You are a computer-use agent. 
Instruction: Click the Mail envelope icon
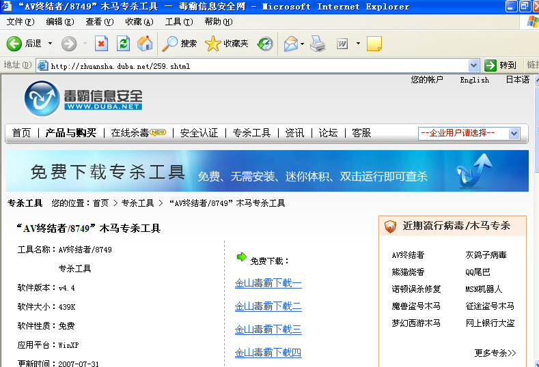point(291,44)
